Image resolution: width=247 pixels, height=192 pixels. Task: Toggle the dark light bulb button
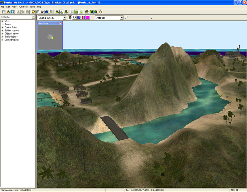(x=70, y=18)
